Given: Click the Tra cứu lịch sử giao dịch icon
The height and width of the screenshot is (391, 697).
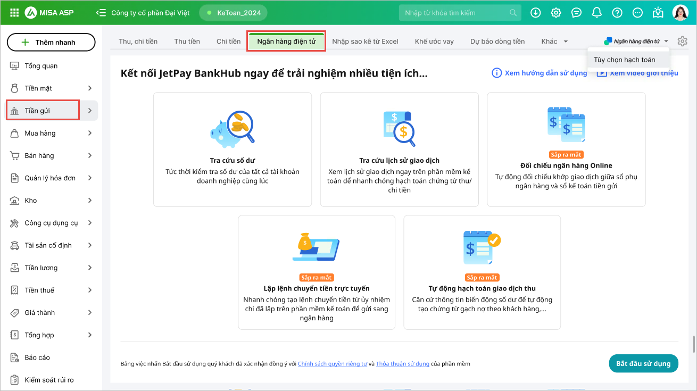Looking at the screenshot, I should pyautogui.click(x=400, y=128).
